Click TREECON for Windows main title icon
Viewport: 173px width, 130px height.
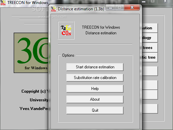(3, 2)
